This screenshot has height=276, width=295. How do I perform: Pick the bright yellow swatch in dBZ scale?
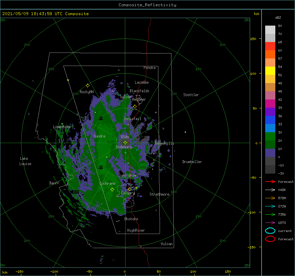tap(270, 71)
